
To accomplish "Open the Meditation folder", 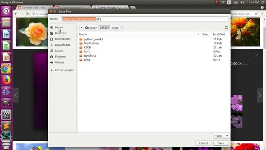I will pyautogui.click(x=91, y=43).
